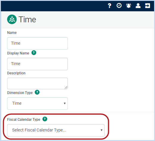Open the Dimension Type dropdown showing Time
Image resolution: width=155 pixels, height=141 pixels.
(x=37, y=104)
